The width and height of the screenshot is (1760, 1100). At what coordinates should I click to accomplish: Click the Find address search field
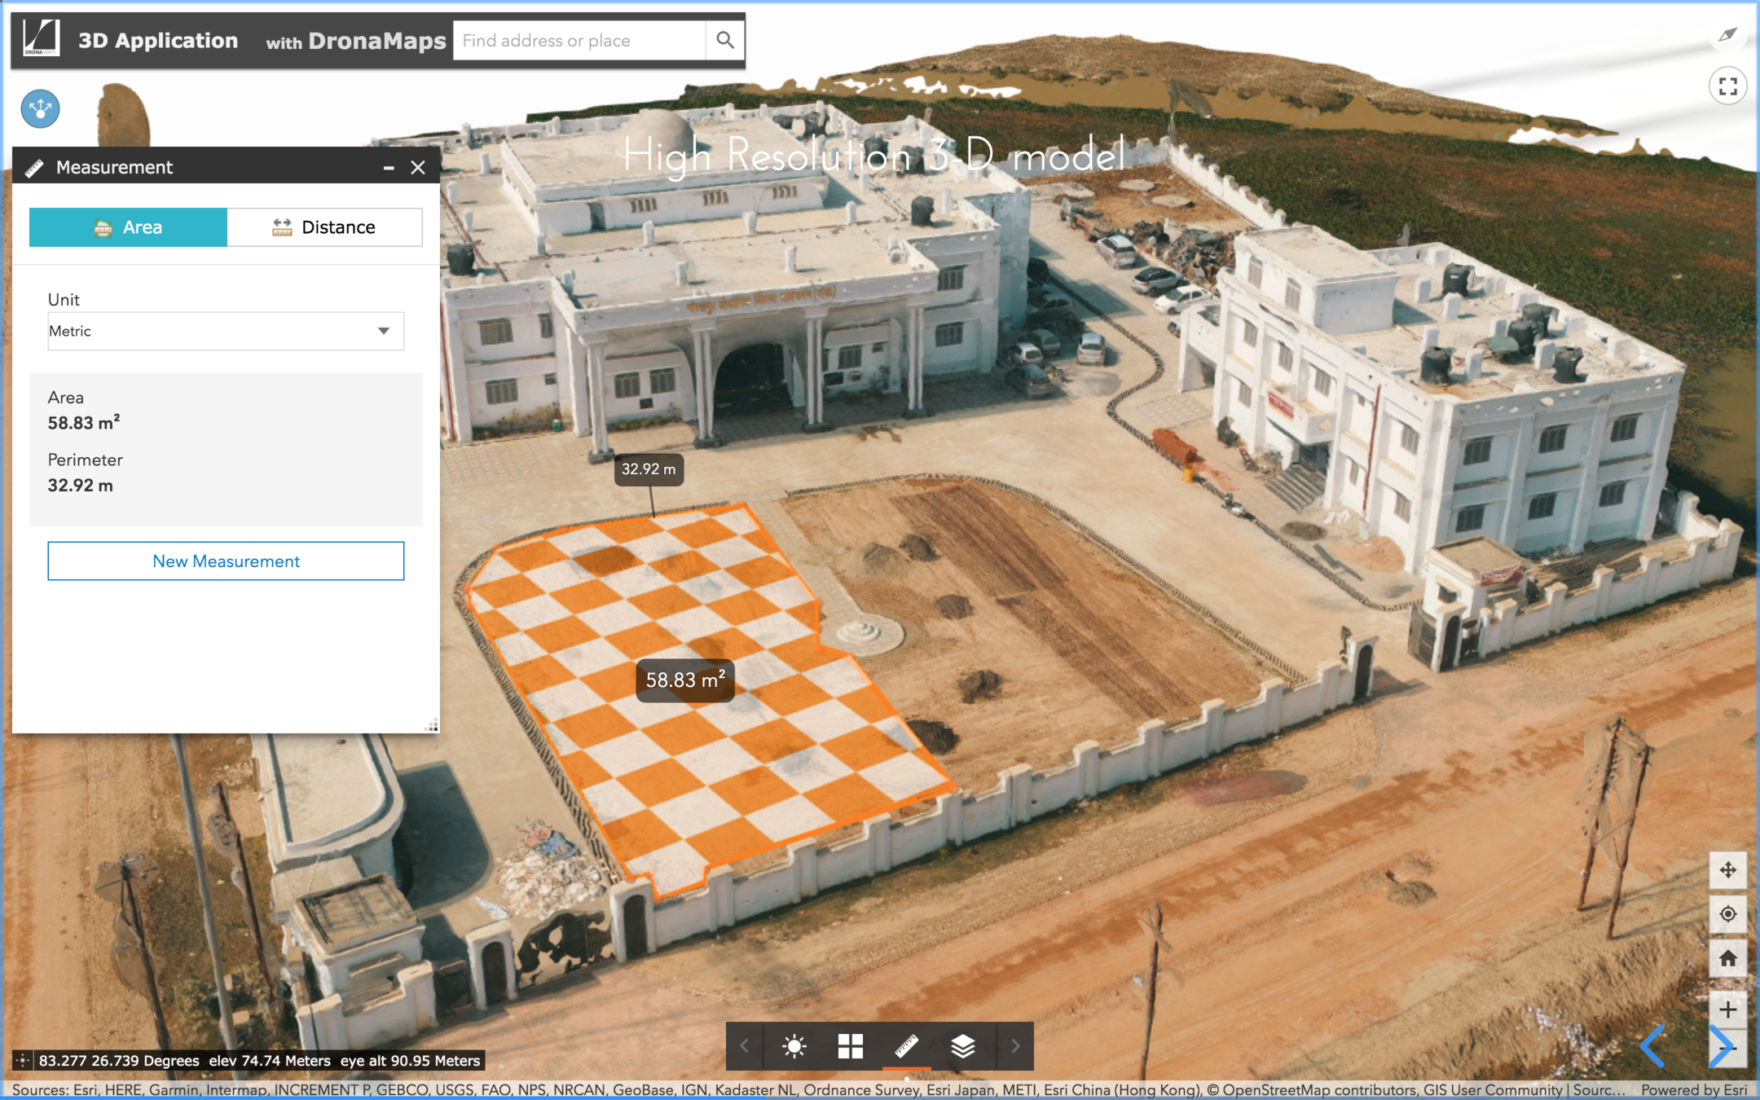point(579,40)
